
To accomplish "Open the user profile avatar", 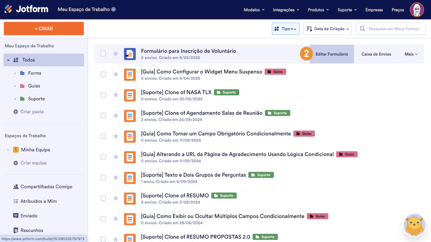I will [x=417, y=10].
